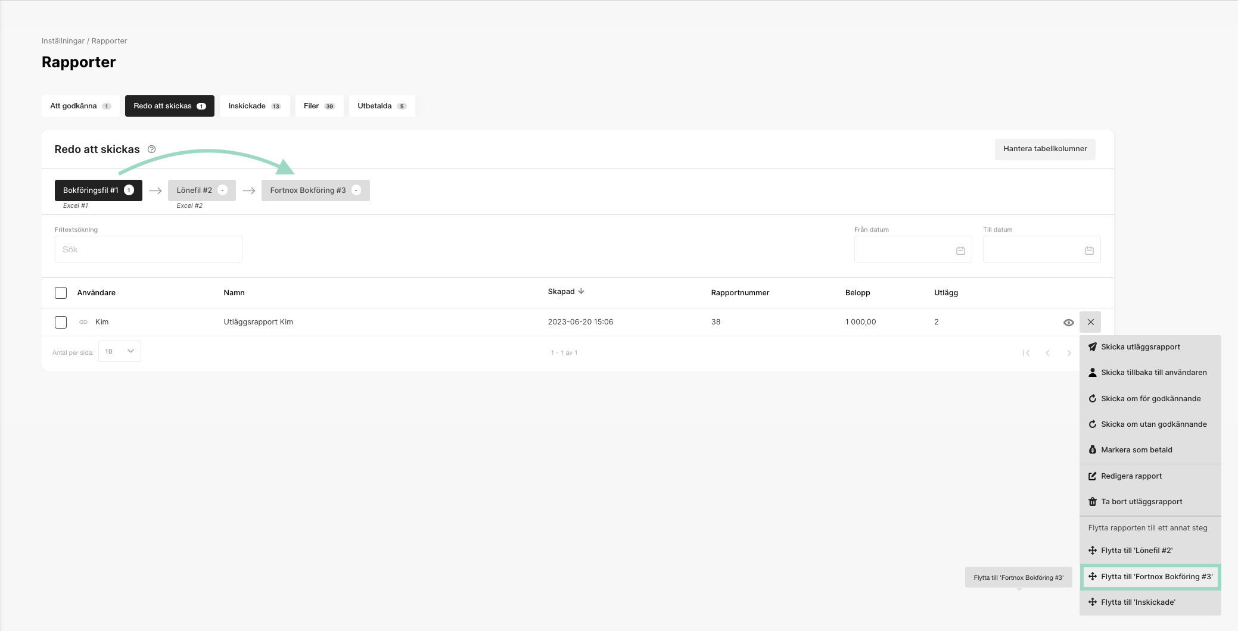This screenshot has width=1238, height=631.
Task: Open the Från datum calendar icon
Action: pos(960,251)
